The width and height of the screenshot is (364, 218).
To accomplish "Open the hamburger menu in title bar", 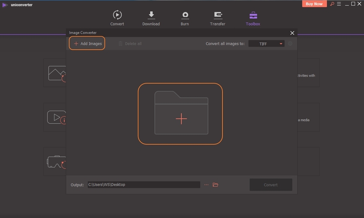I will 339,4.
